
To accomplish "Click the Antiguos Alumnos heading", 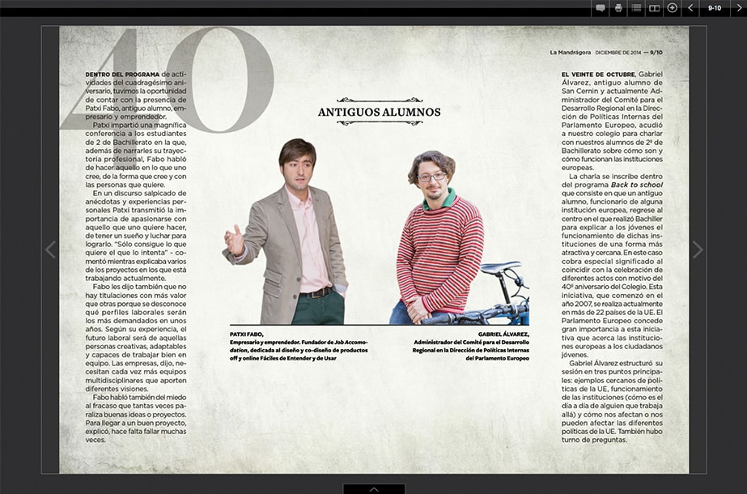I will tap(379, 112).
